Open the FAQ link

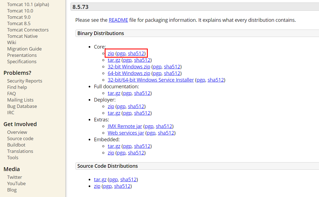pyautogui.click(x=11, y=93)
